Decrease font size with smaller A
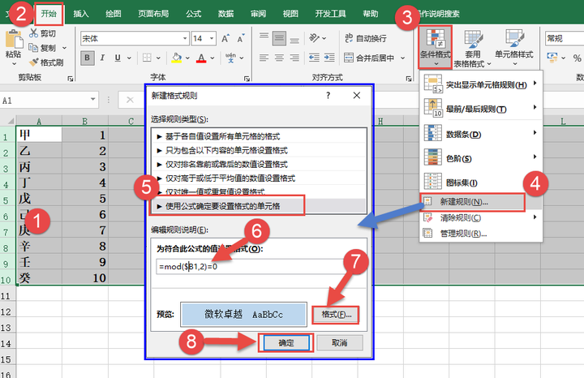 tap(241, 38)
